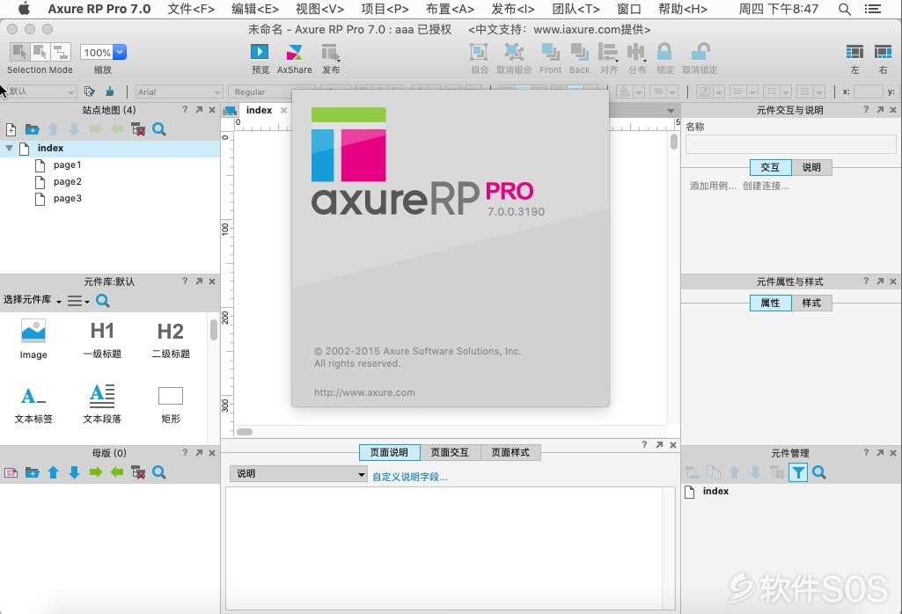Viewport: 902px width, 614px height.
Task: Select the Image widget
Action: point(33,340)
